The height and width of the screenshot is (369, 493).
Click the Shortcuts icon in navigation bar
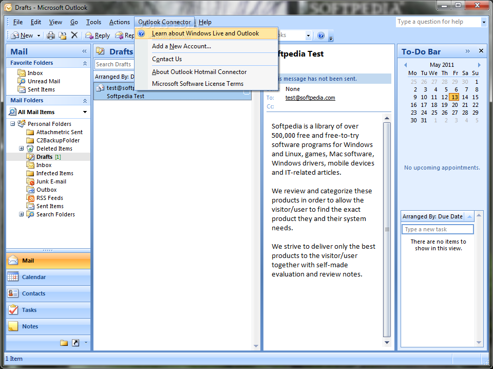[75, 343]
